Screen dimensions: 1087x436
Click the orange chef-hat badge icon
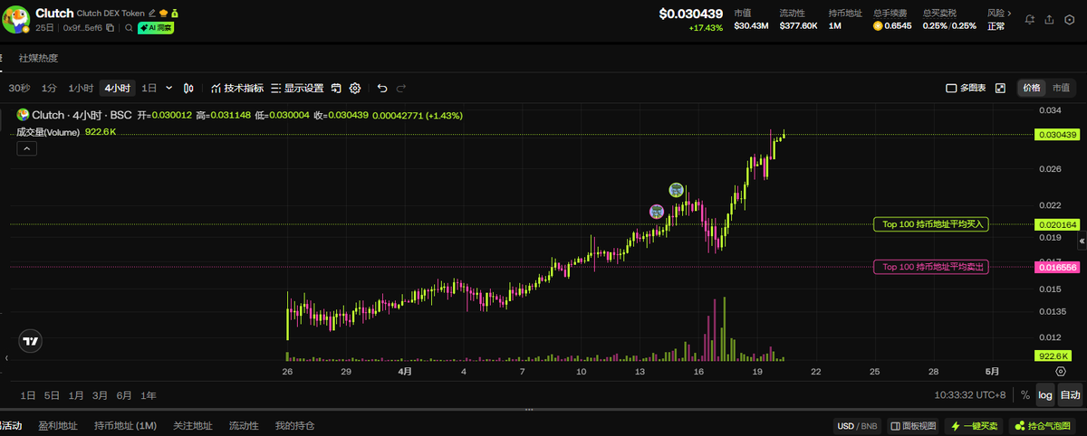pos(163,14)
